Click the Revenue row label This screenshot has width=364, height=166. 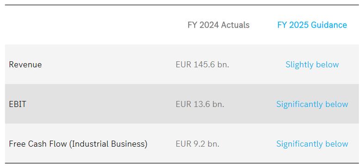[x=25, y=65]
